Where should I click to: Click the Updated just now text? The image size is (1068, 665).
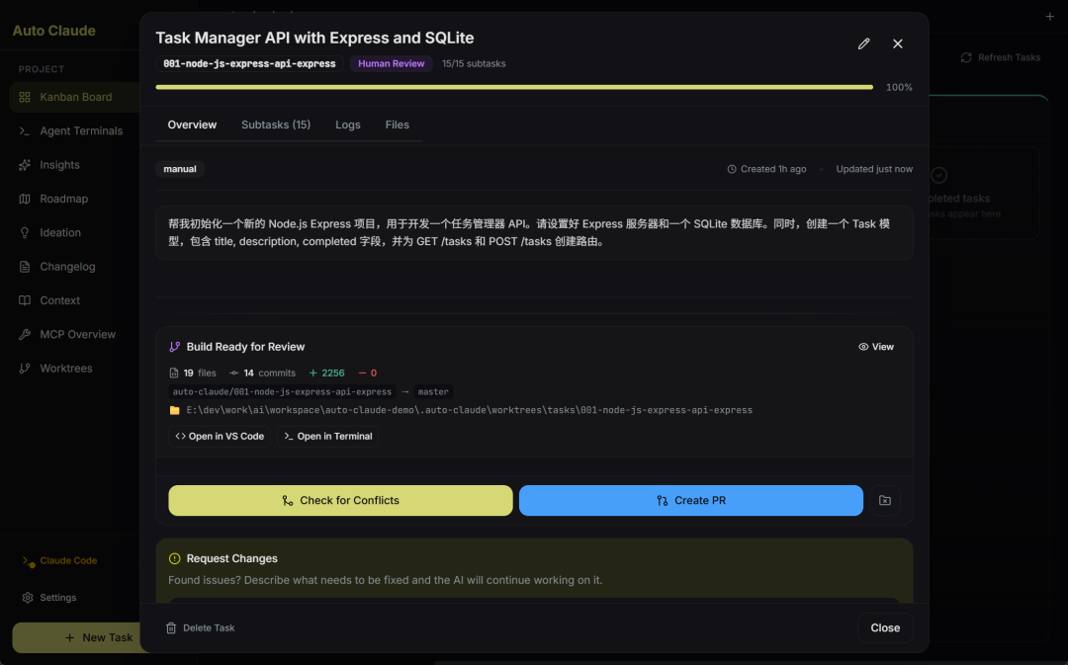[x=874, y=169]
